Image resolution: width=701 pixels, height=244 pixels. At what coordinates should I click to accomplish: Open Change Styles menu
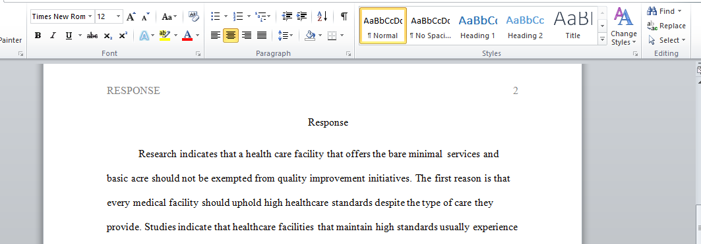coord(624,26)
